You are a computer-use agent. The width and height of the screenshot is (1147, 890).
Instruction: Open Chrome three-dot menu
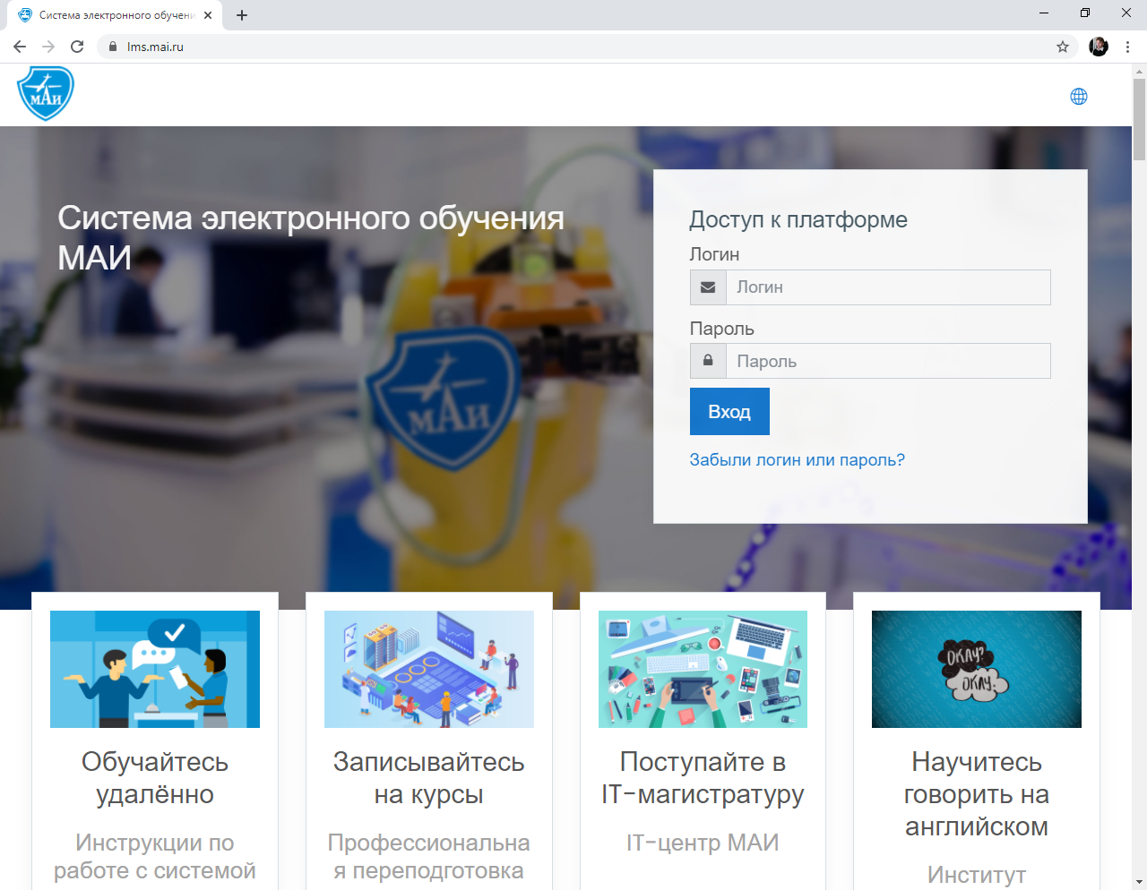[x=1127, y=47]
